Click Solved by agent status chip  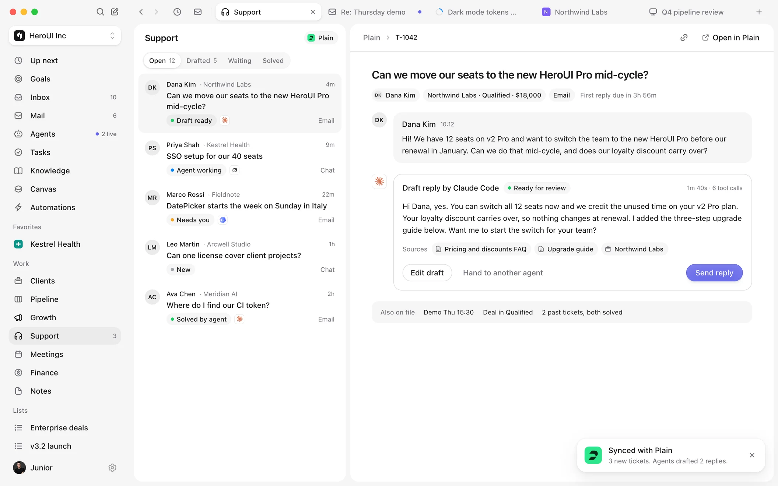click(x=199, y=320)
